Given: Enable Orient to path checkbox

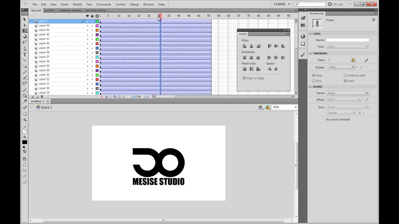Looking at the screenshot, I should click(x=345, y=75).
